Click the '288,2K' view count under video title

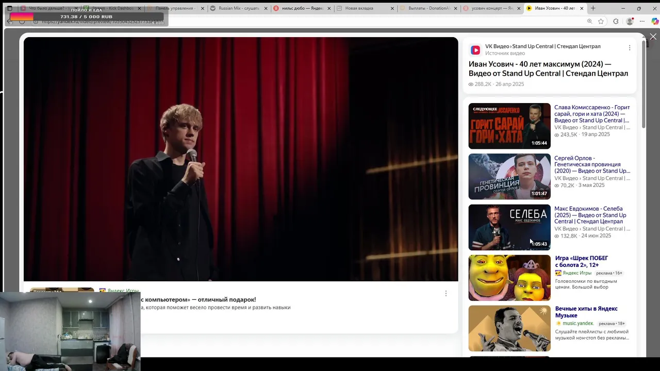point(480,84)
